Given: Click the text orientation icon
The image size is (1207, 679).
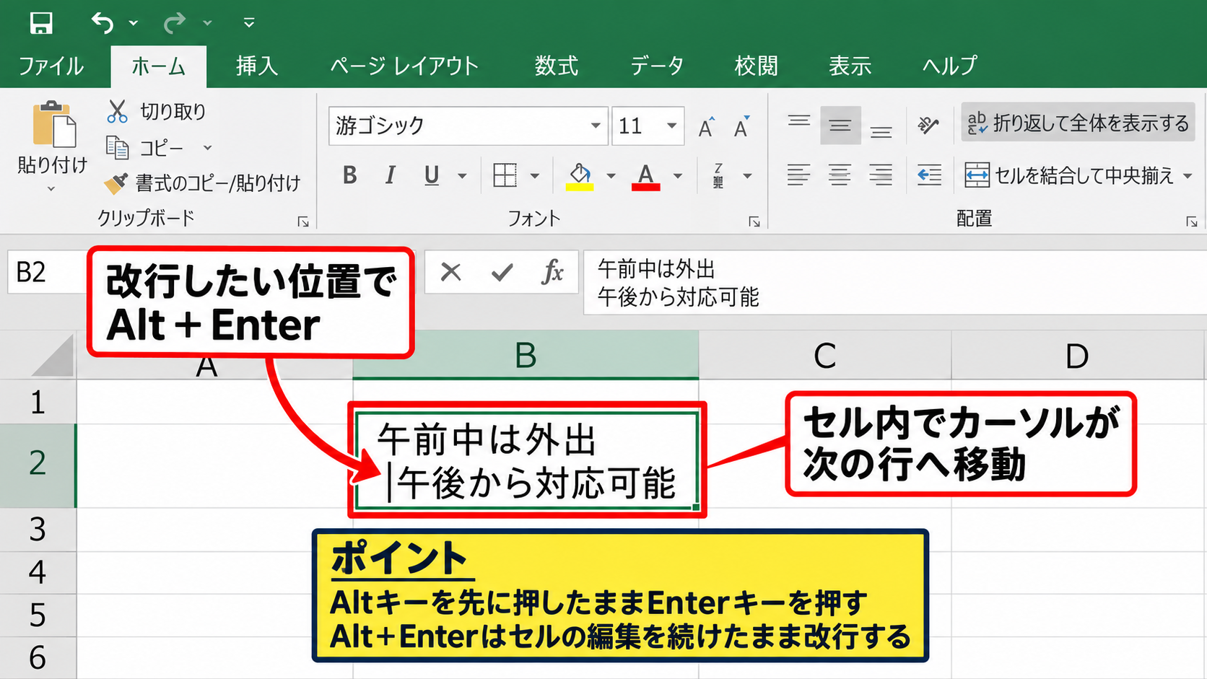Looking at the screenshot, I should pyautogui.click(x=929, y=126).
